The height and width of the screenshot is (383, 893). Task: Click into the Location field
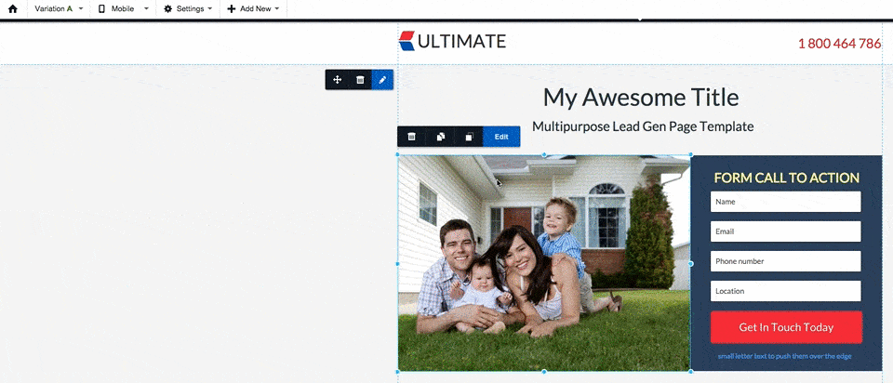coord(786,291)
